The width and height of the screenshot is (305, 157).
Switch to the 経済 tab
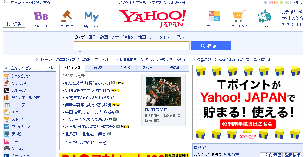click(x=98, y=68)
